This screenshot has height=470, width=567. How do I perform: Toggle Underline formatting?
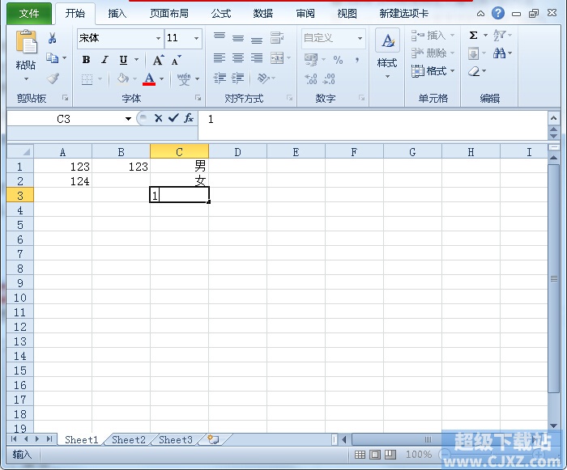tap(123, 60)
